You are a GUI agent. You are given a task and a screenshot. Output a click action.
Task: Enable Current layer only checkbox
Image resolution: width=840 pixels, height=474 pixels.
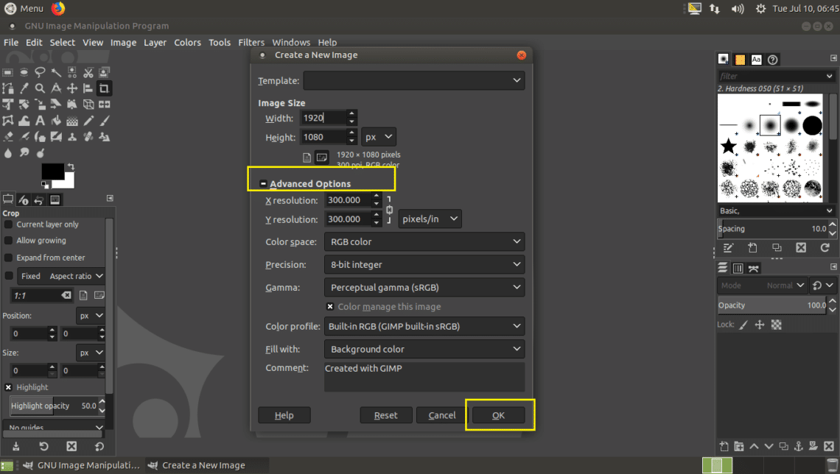pyautogui.click(x=8, y=224)
